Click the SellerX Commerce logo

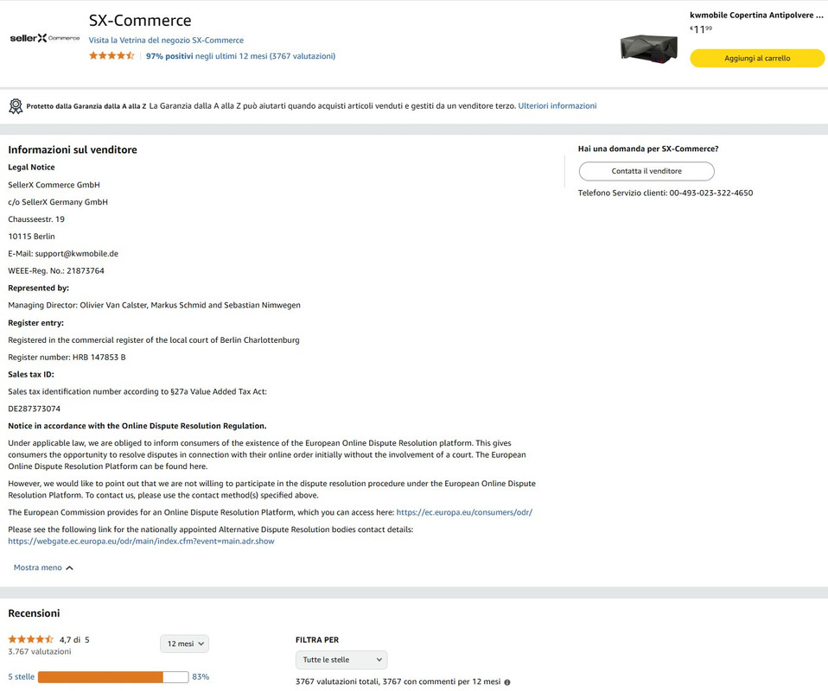tap(45, 38)
